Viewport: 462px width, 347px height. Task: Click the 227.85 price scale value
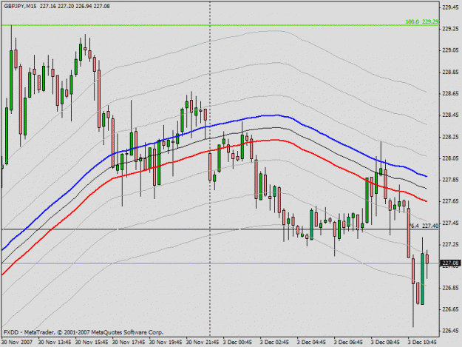click(450, 180)
